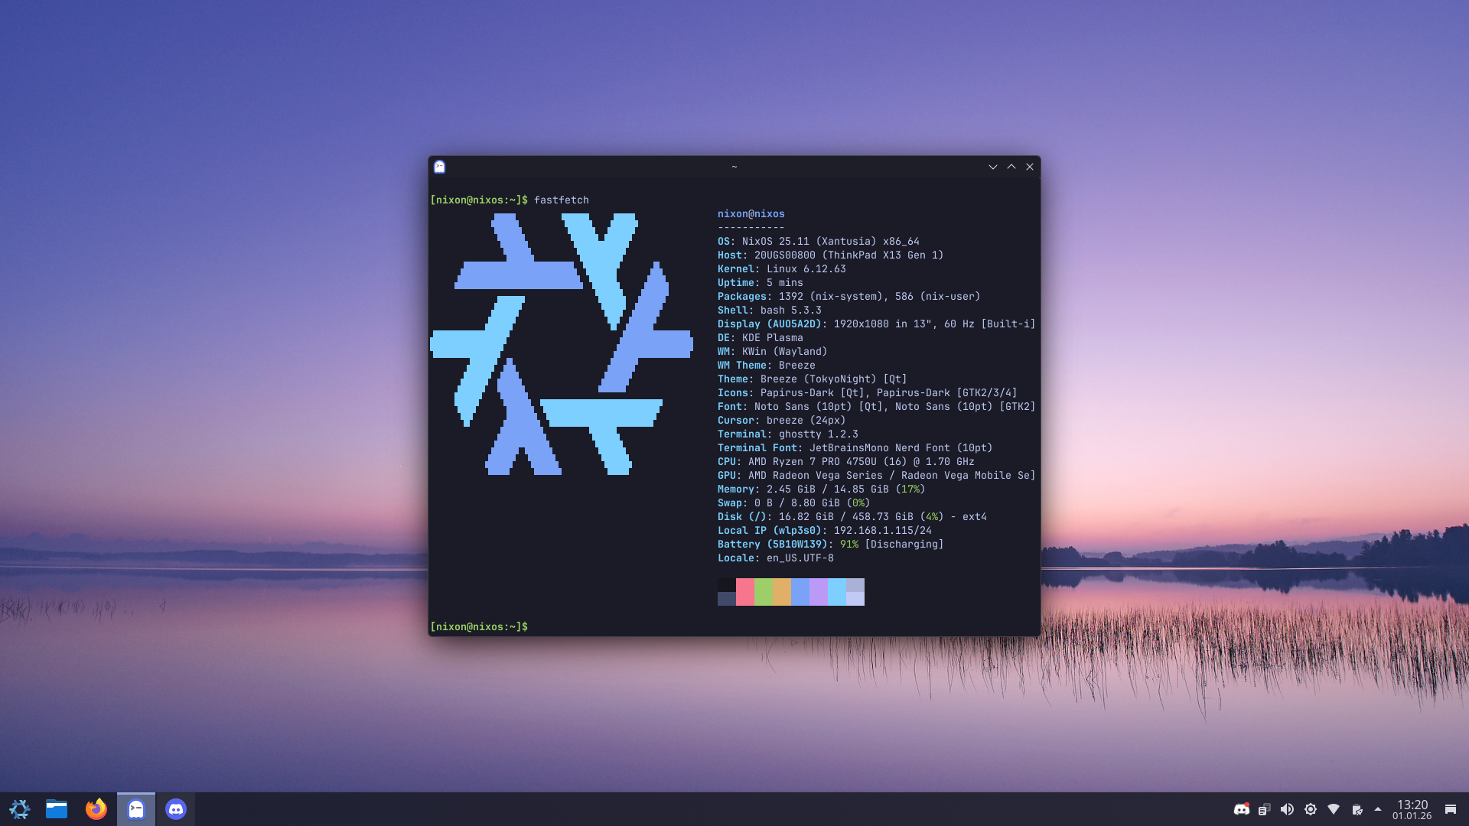Click the green color block in fastfetch

tap(763, 592)
